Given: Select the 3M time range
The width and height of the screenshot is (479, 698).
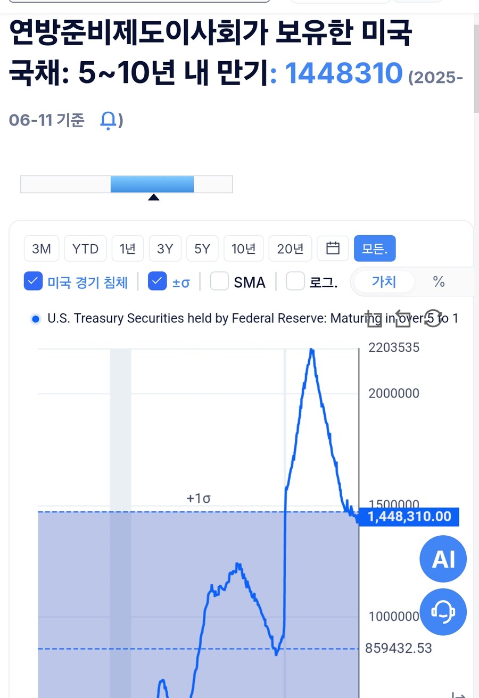Looking at the screenshot, I should 42,248.
